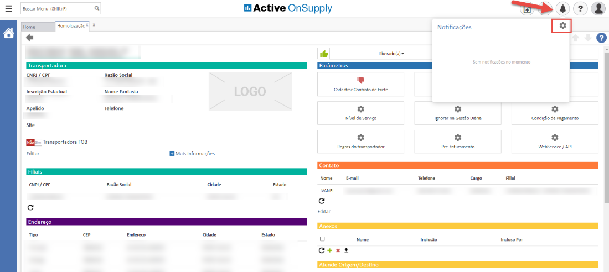Toggle the Transportadora FOB Não/Sim switch
Image resolution: width=609 pixels, height=272 pixels.
click(x=34, y=142)
